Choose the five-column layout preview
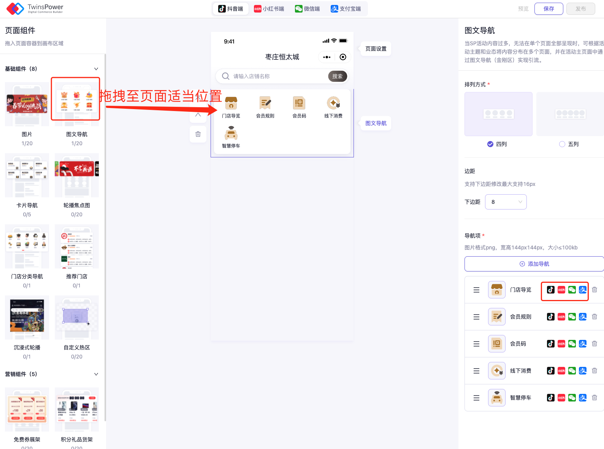This screenshot has width=604, height=449. coord(570,114)
